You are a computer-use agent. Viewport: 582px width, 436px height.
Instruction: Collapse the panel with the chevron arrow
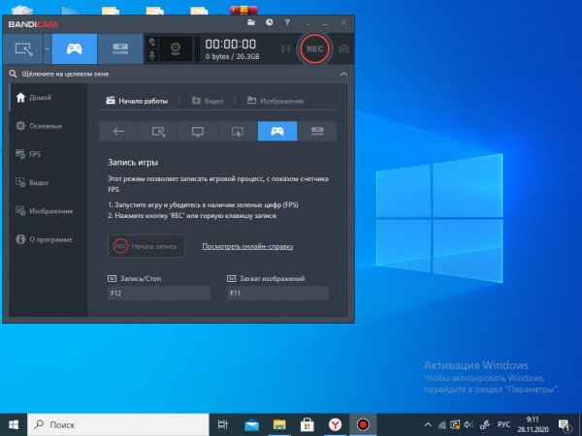tap(343, 75)
